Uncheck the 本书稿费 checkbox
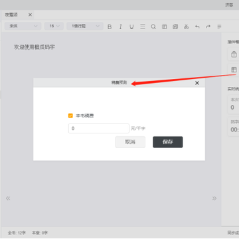 tap(70, 116)
